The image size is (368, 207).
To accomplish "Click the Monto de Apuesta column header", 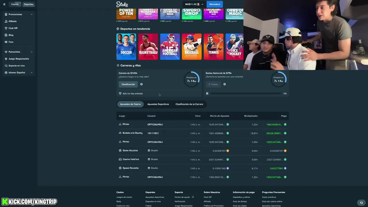I will [220, 116].
